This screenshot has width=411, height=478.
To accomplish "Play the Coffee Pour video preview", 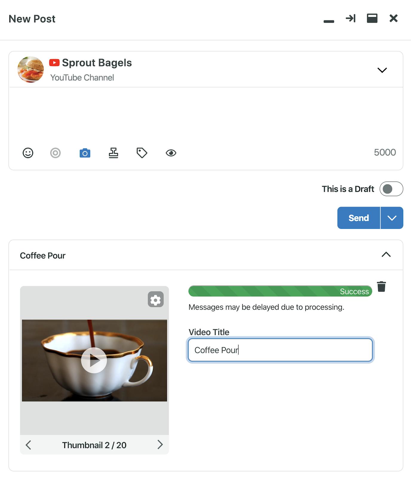I will coord(94,360).
